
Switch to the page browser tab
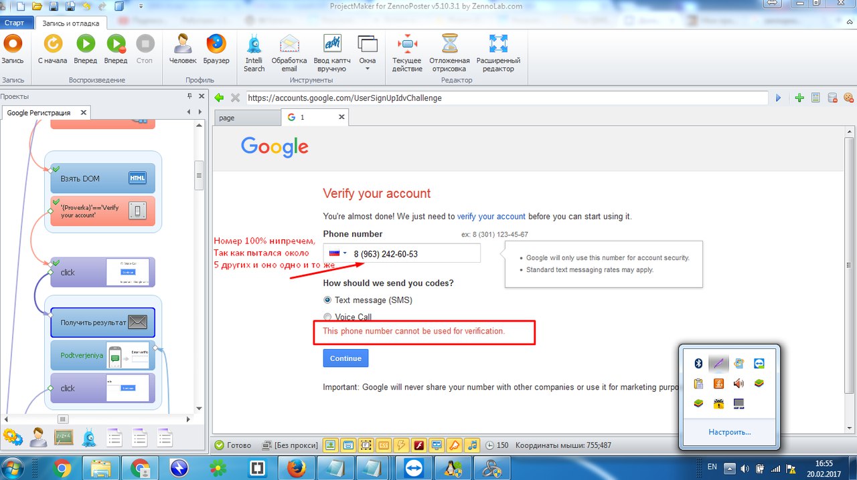click(x=246, y=118)
